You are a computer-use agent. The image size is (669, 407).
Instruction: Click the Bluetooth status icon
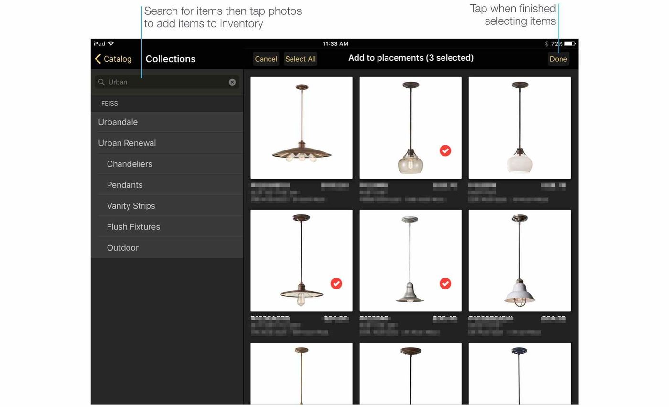(546, 43)
